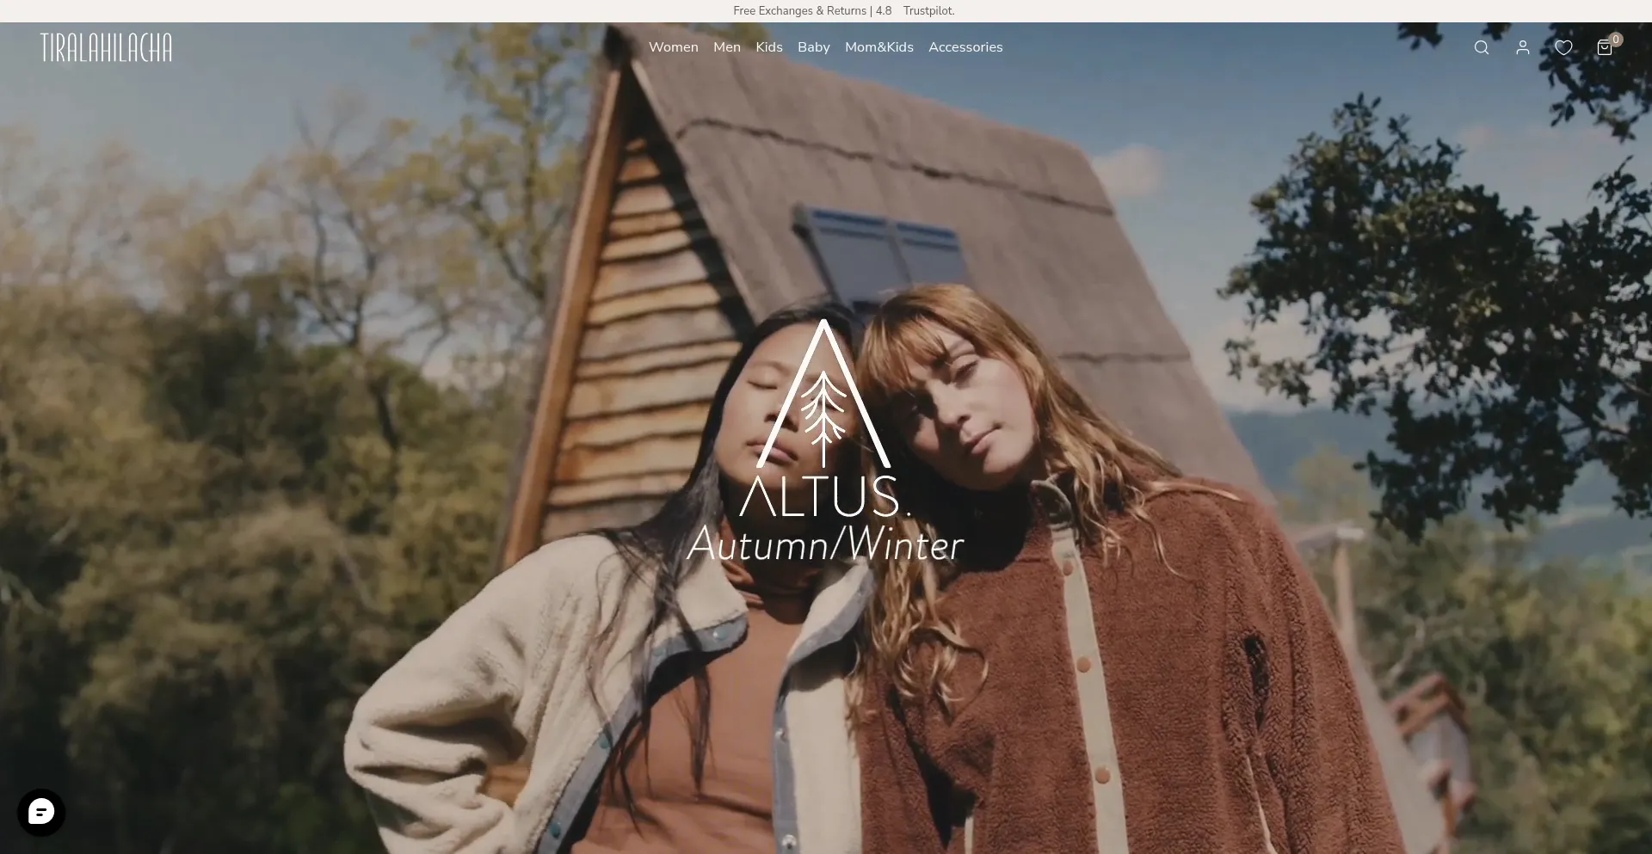
Task: Click the Autumn/Winter collection text
Action: pos(824,544)
